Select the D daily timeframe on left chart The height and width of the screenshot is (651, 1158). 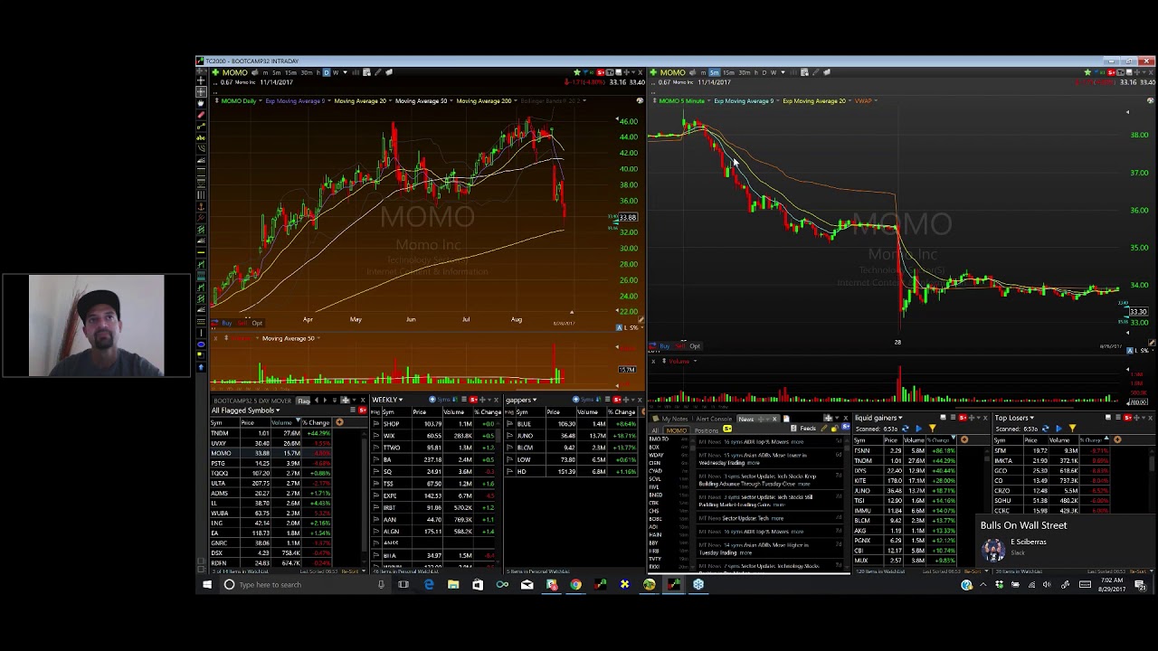coord(326,72)
